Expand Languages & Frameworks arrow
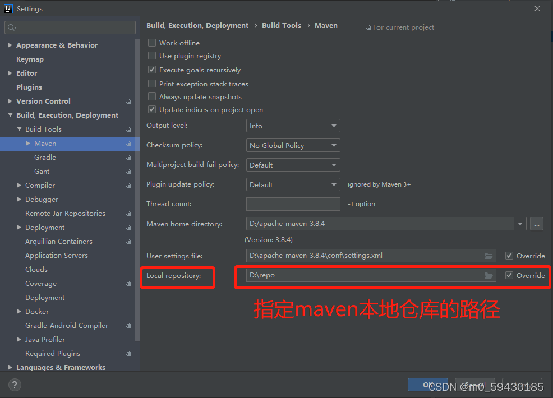 coord(10,367)
